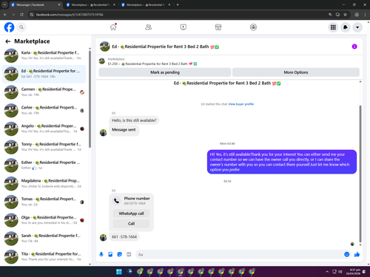Click browser back arrow
This screenshot has width=370, height=277.
[x=5, y=15]
